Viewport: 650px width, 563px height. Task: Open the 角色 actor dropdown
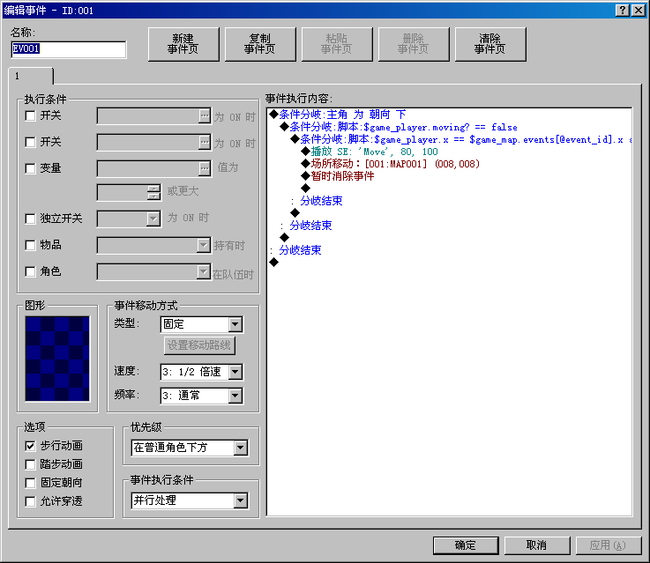tap(203, 271)
